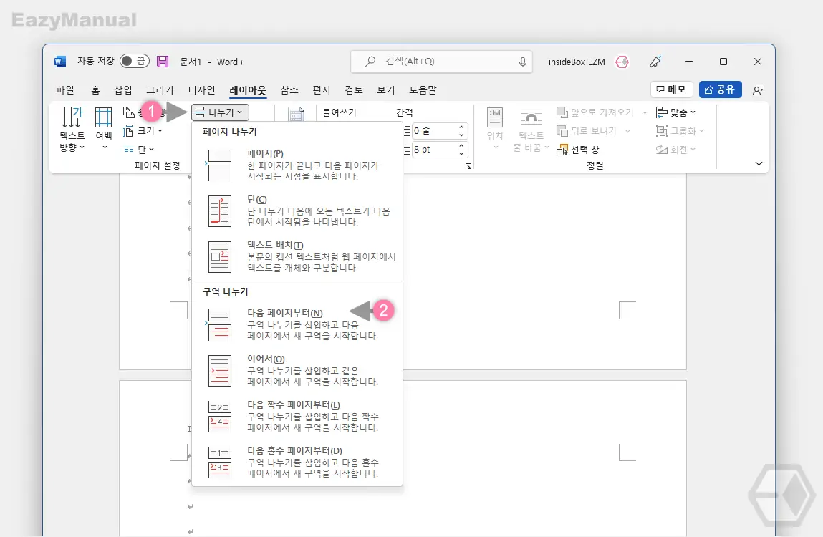Open the 파일 (File) tab
The image size is (823, 537).
pos(65,89)
